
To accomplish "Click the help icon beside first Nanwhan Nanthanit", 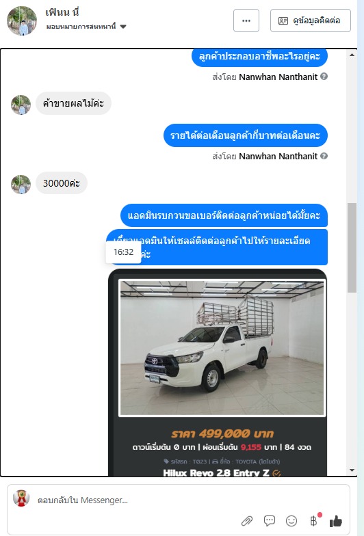I will [x=324, y=77].
